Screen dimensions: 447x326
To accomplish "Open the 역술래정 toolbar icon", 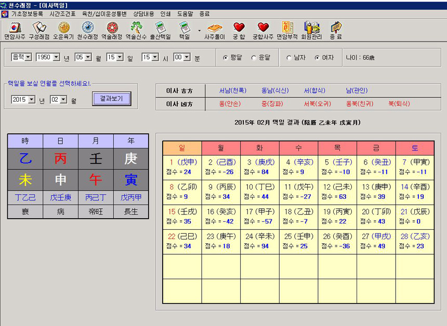I will (112, 30).
